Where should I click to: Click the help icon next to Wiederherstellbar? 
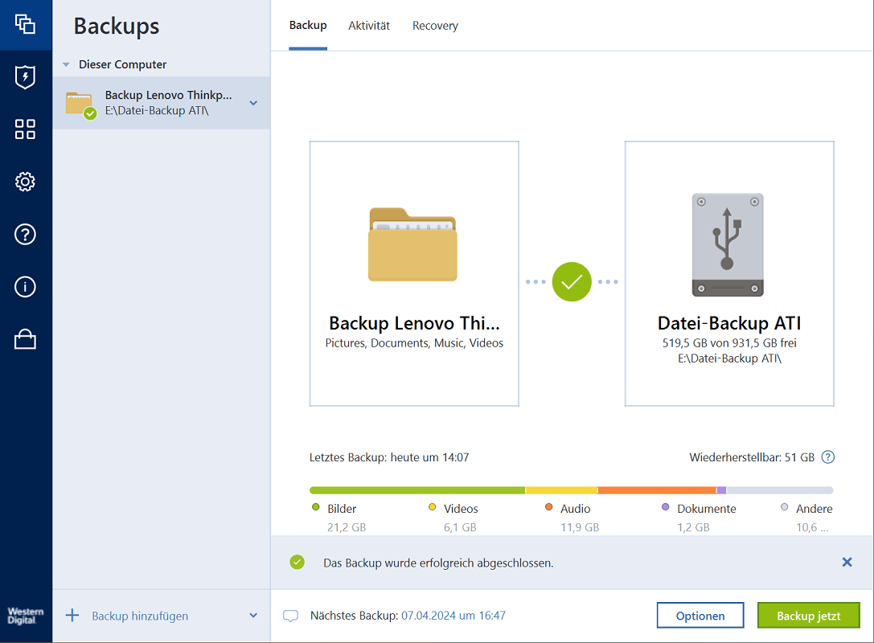(827, 457)
